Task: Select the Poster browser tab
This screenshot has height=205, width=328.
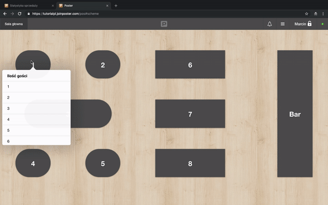Action: pyautogui.click(x=84, y=6)
